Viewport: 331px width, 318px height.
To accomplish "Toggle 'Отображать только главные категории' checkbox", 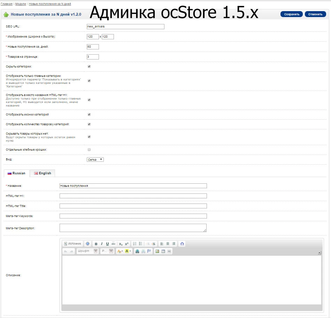I will click(89, 81).
